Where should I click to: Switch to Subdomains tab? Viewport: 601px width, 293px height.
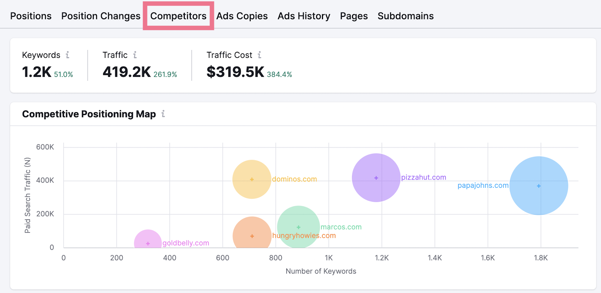pyautogui.click(x=406, y=16)
